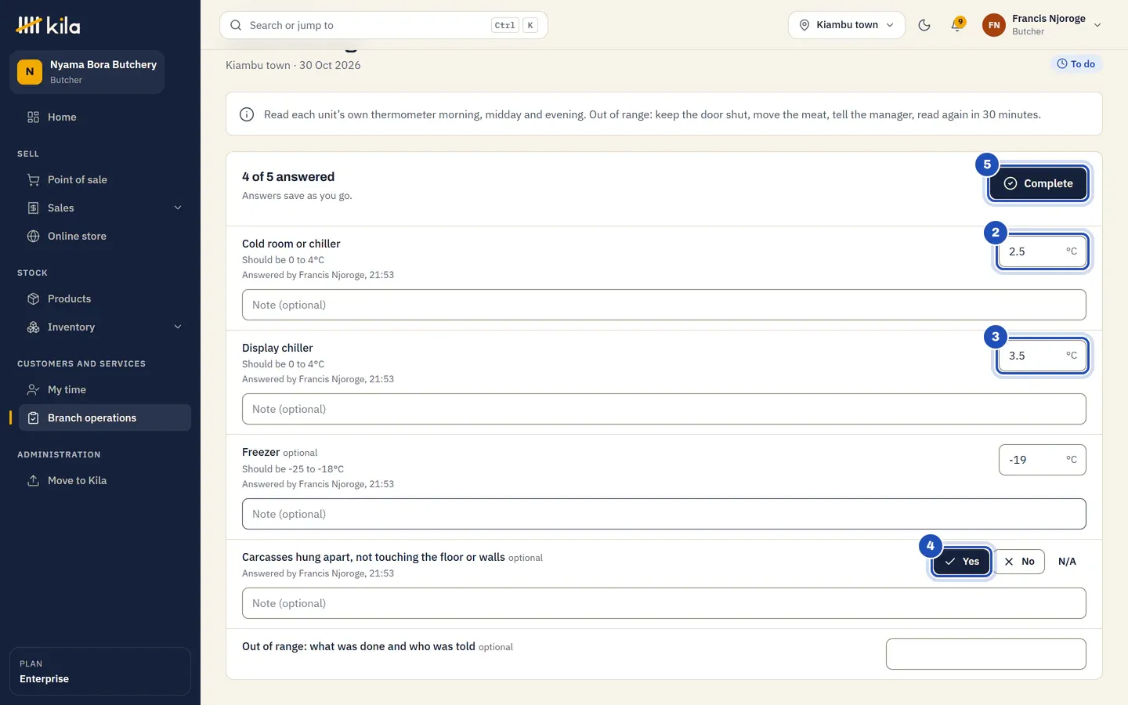This screenshot has width=1128, height=705.
Task: Select Branch operations icon
Action: click(33, 418)
